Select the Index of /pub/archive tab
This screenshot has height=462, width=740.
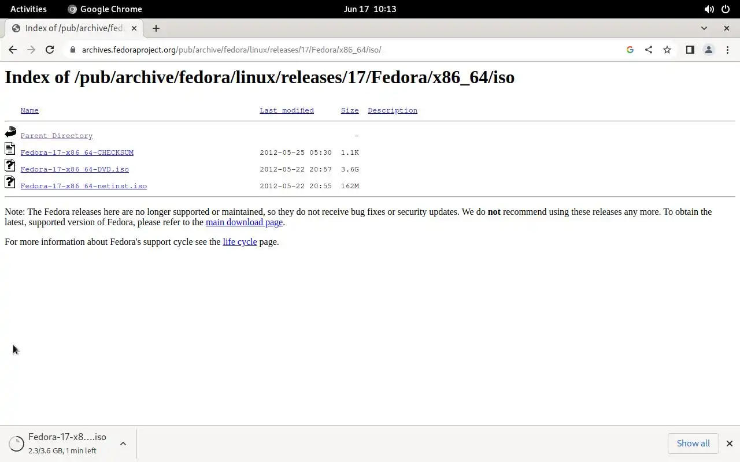[74, 28]
